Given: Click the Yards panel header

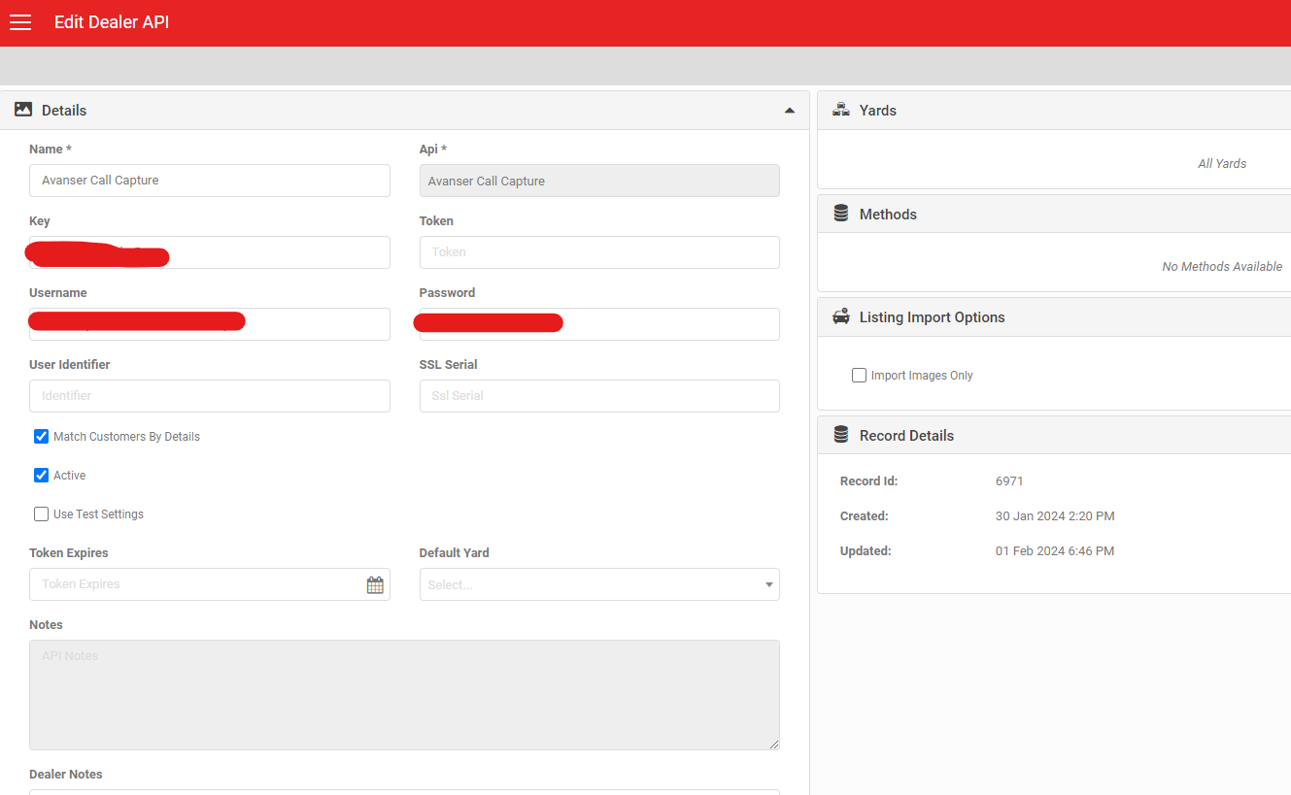Looking at the screenshot, I should (x=1054, y=111).
